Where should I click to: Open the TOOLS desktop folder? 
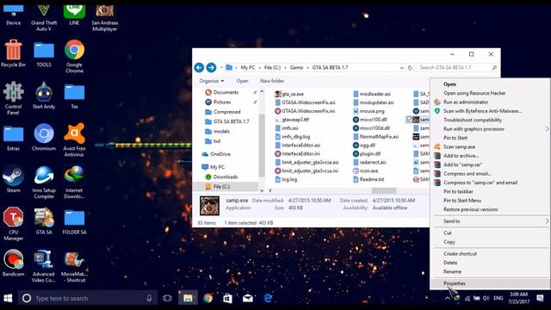point(44,54)
